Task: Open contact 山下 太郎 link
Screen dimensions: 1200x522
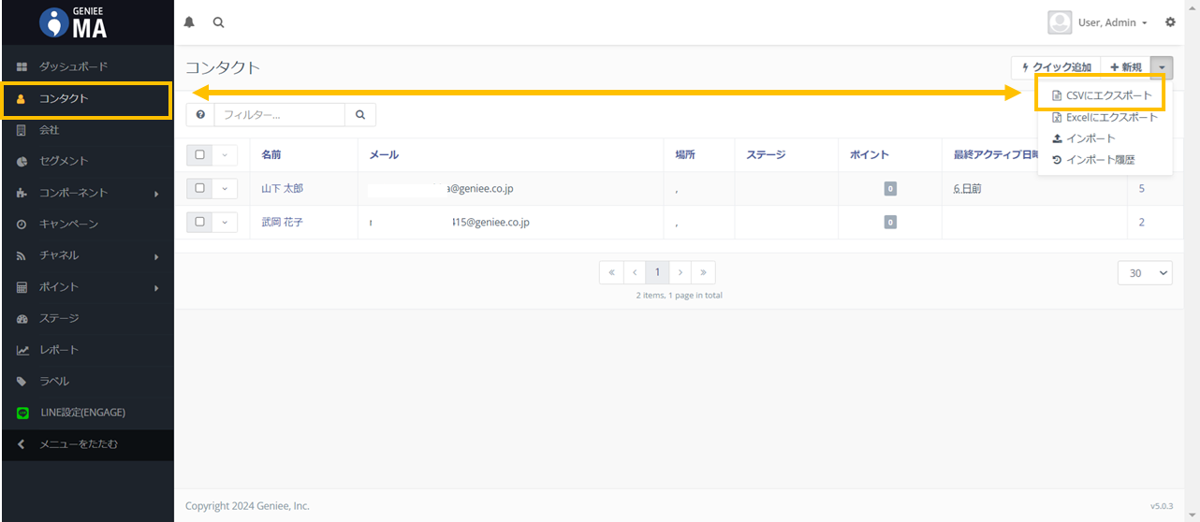Action: point(282,189)
